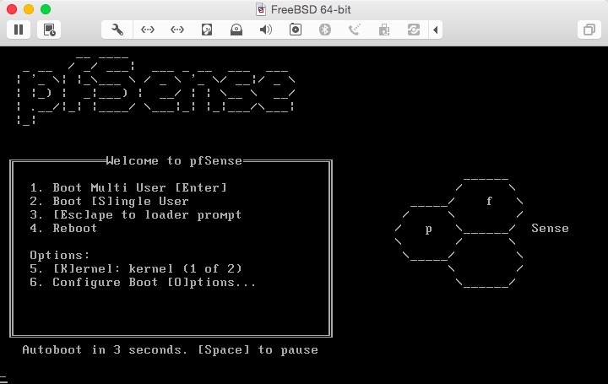This screenshot has height=384, width=608.
Task: Click "Configure Boot [O]ptions..." line
Action: (x=143, y=283)
